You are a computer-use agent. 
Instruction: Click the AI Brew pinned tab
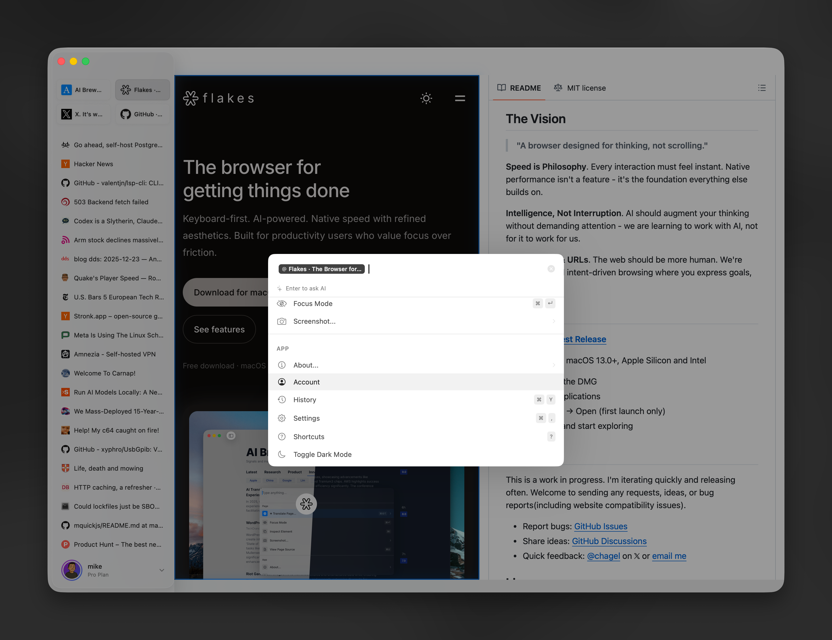pos(83,90)
